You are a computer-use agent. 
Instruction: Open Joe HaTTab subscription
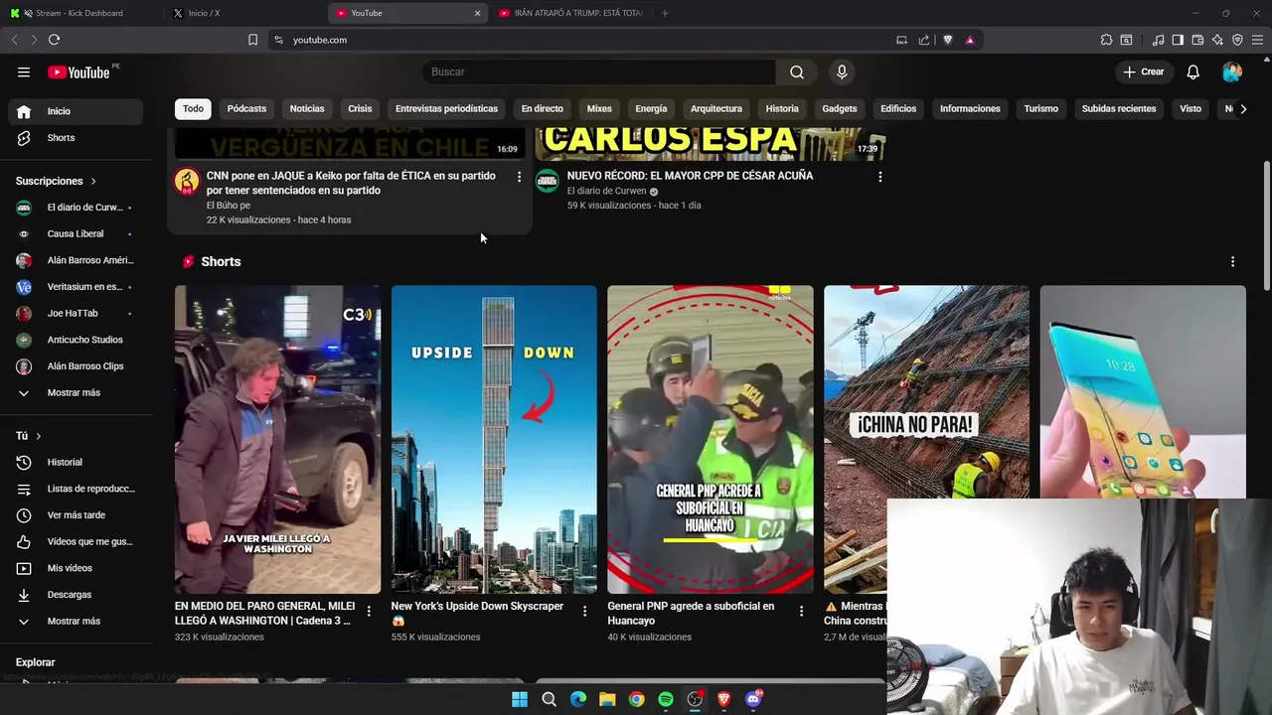point(77,313)
